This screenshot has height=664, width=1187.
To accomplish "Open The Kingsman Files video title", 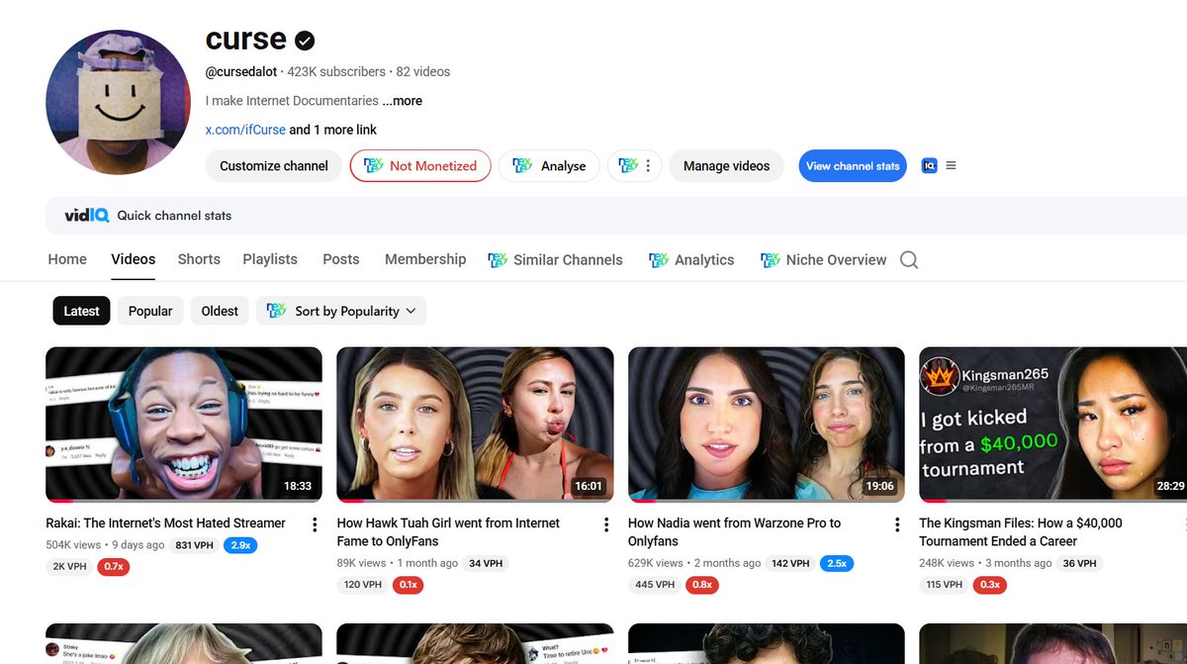I will point(1021,532).
